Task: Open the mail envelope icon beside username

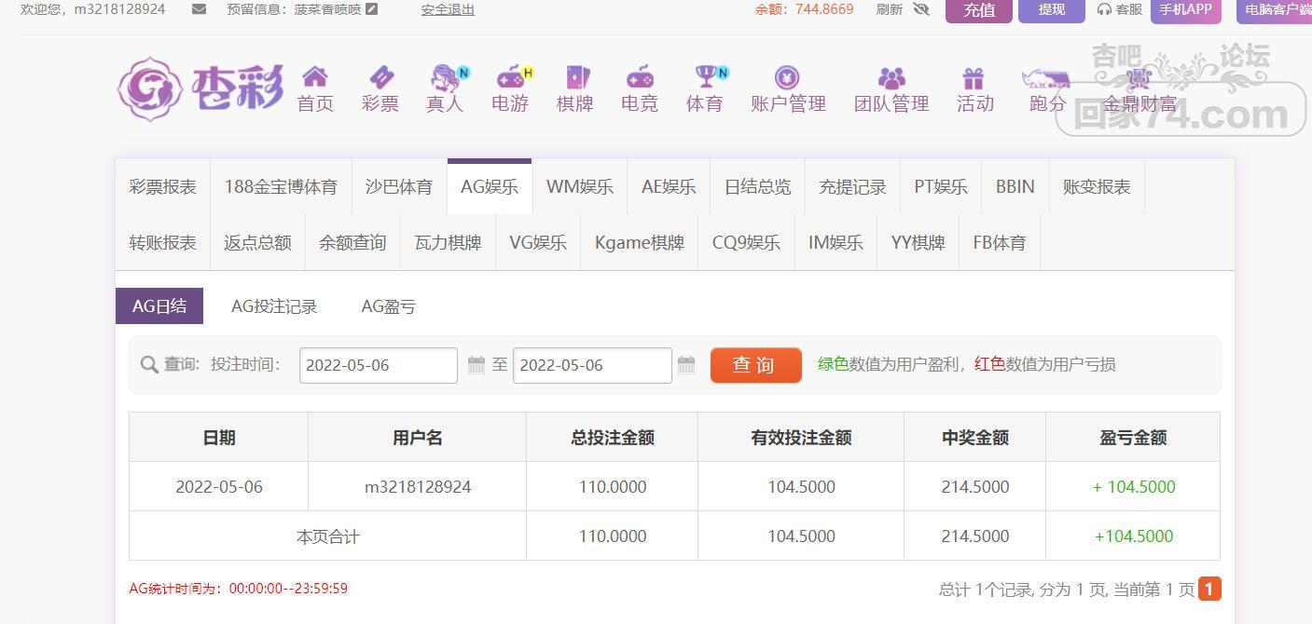Action: [199, 9]
